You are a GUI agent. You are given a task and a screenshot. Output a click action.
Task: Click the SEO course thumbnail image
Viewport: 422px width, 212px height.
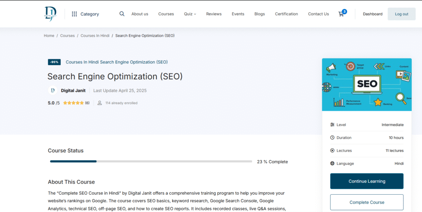(366, 84)
